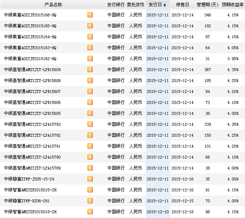Click the sale icon for 中银集富AOZYJF2015164-HQ
The height and width of the screenshot is (218, 245).
[x=90, y=37]
